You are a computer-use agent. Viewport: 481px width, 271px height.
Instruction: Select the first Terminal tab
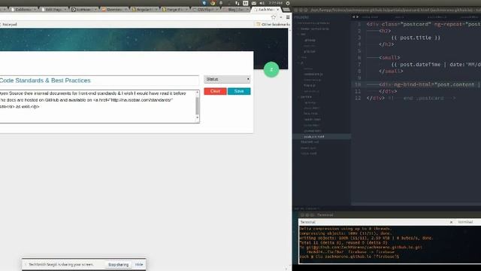[376, 222]
